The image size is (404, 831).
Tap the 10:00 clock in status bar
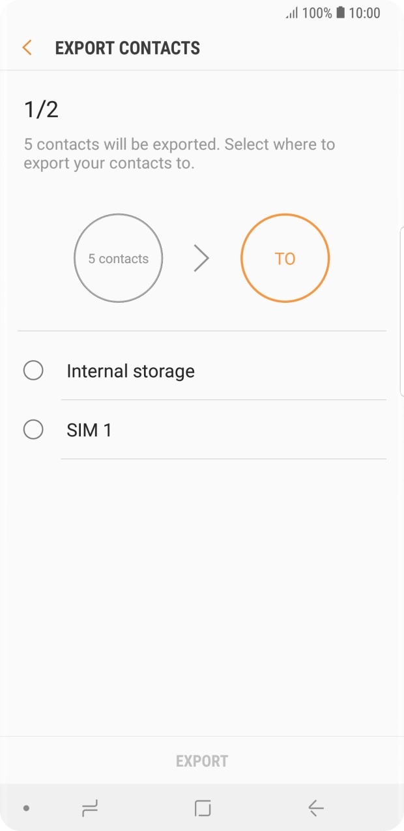click(x=364, y=13)
